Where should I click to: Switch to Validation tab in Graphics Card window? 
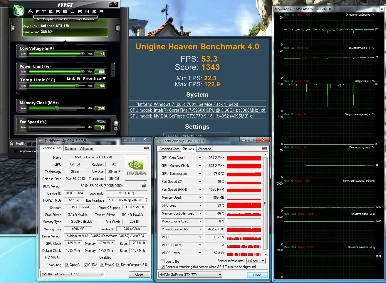(86, 149)
